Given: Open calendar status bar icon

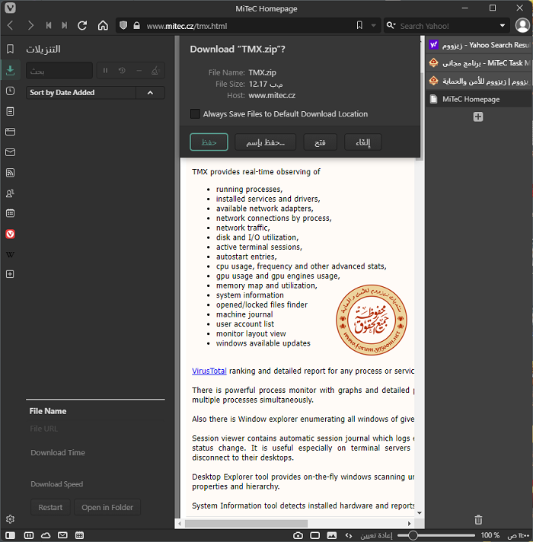Looking at the screenshot, I should tap(79, 535).
